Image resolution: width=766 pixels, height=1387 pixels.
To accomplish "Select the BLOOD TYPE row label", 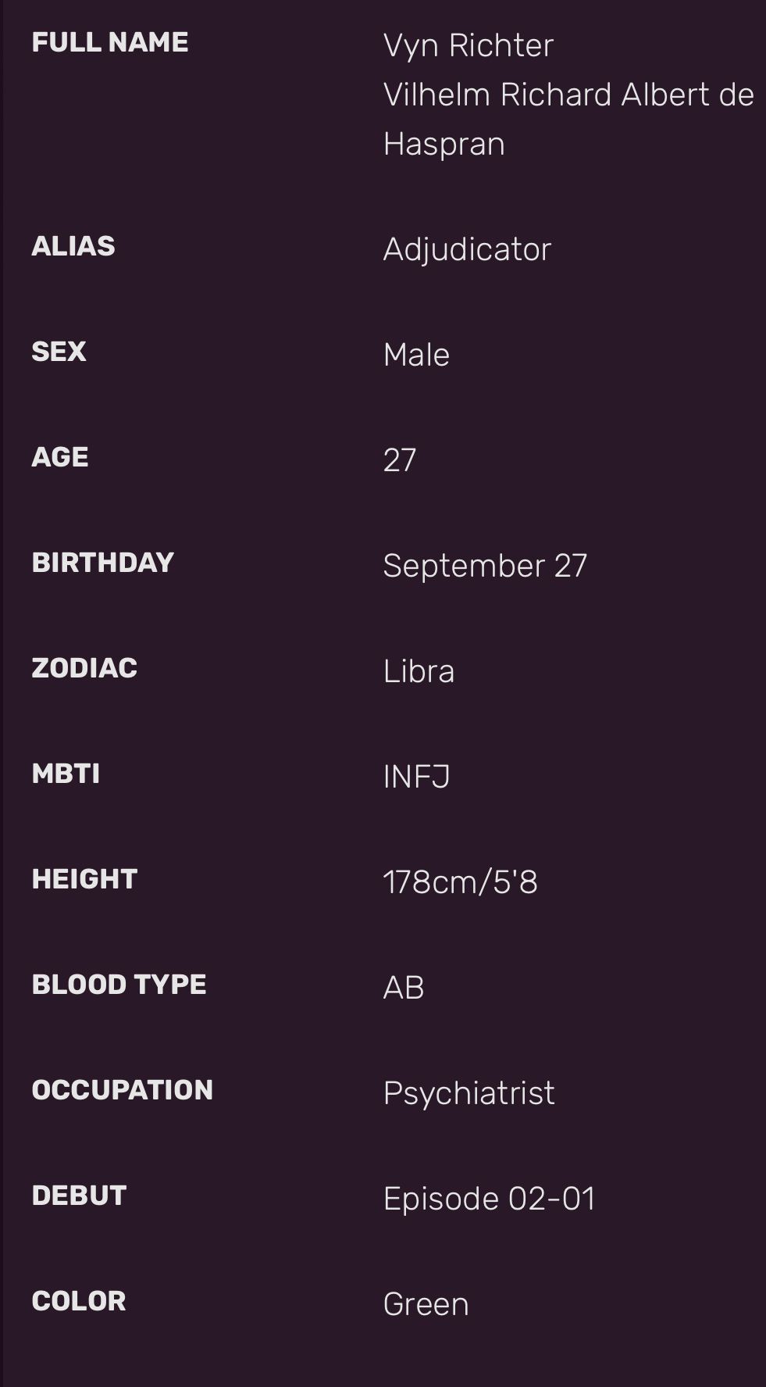I will pyautogui.click(x=119, y=985).
